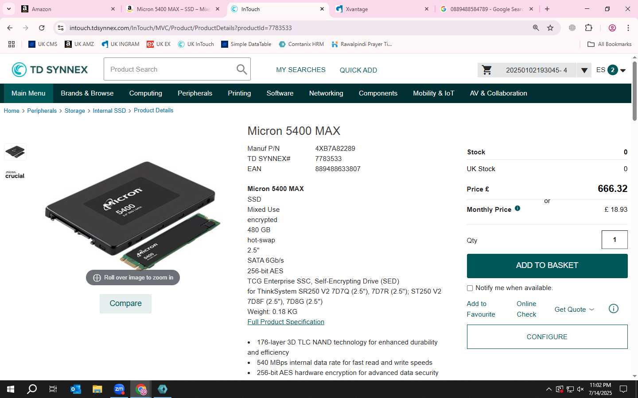Switch to Micron 5400 MAX browser tab
The height and width of the screenshot is (398, 638).
click(x=173, y=9)
